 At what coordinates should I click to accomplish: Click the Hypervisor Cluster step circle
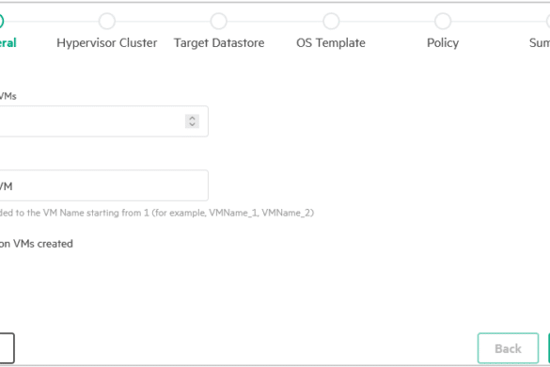tap(107, 21)
